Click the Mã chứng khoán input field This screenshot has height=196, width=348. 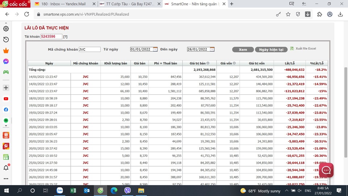pos(90,49)
